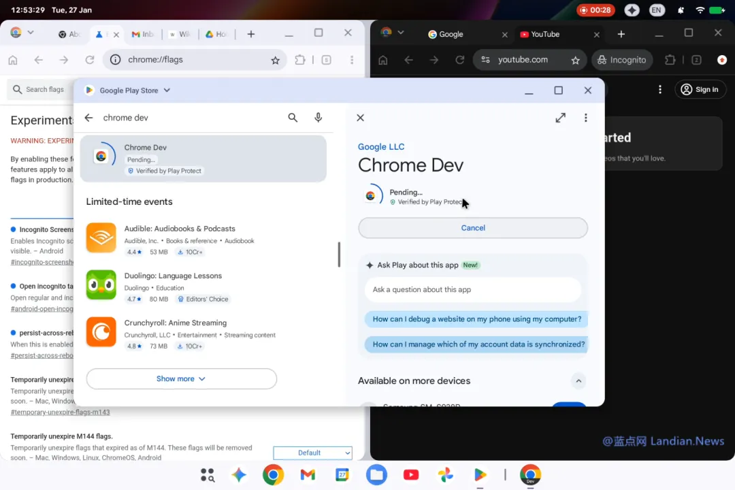Tap the voice search microphone icon

[x=318, y=118]
